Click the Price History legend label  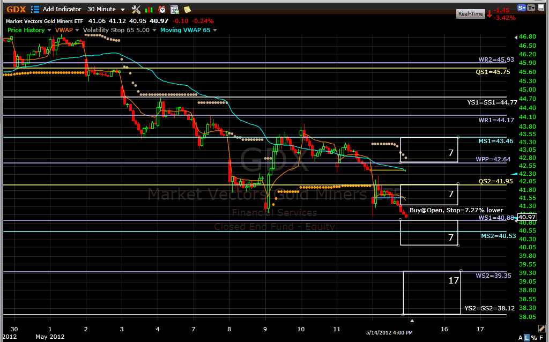[x=26, y=30]
